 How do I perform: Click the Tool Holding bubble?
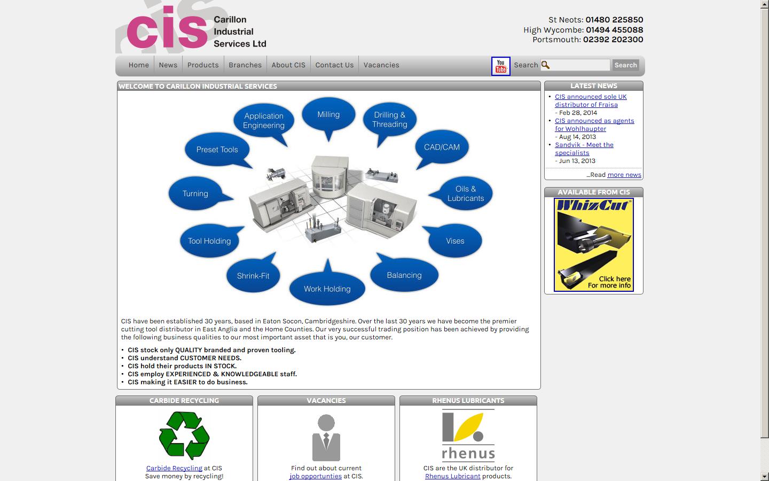pyautogui.click(x=210, y=241)
